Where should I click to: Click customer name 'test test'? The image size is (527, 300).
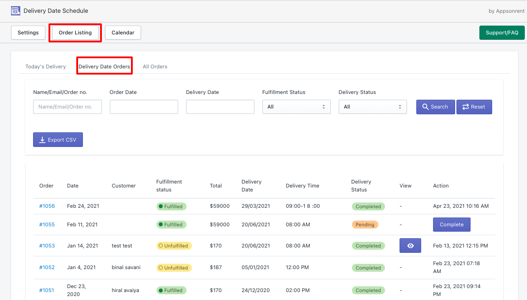[122, 246]
